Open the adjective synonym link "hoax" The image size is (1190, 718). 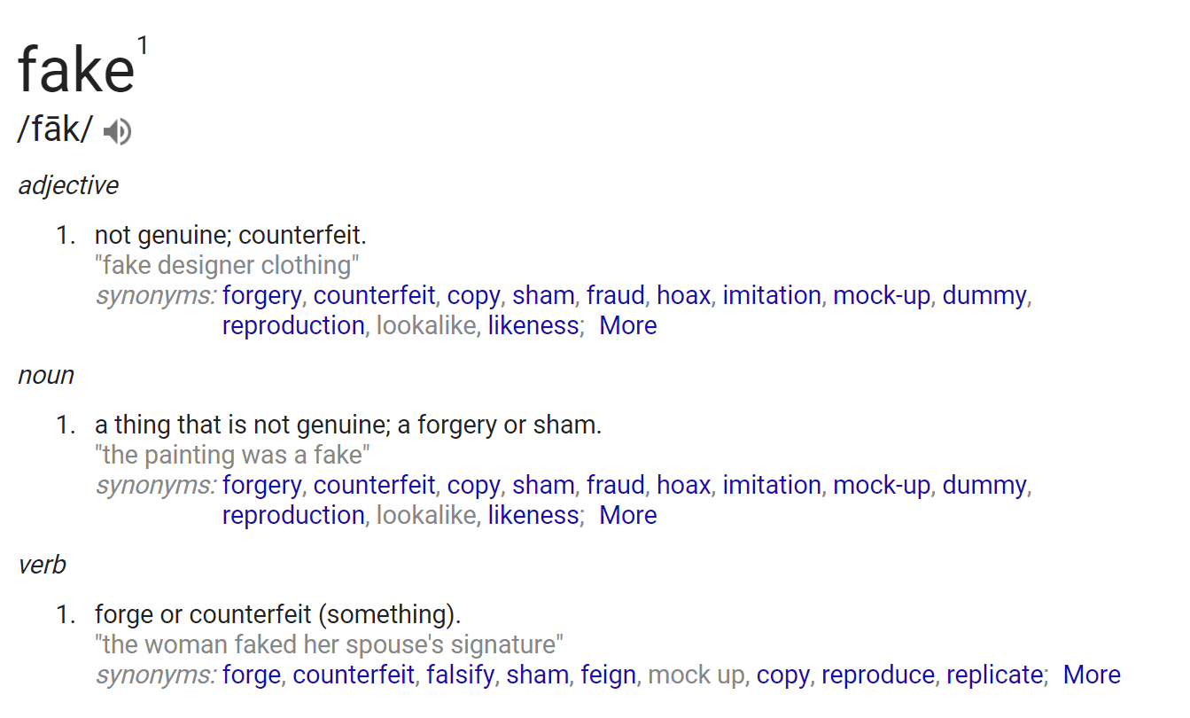click(x=683, y=295)
